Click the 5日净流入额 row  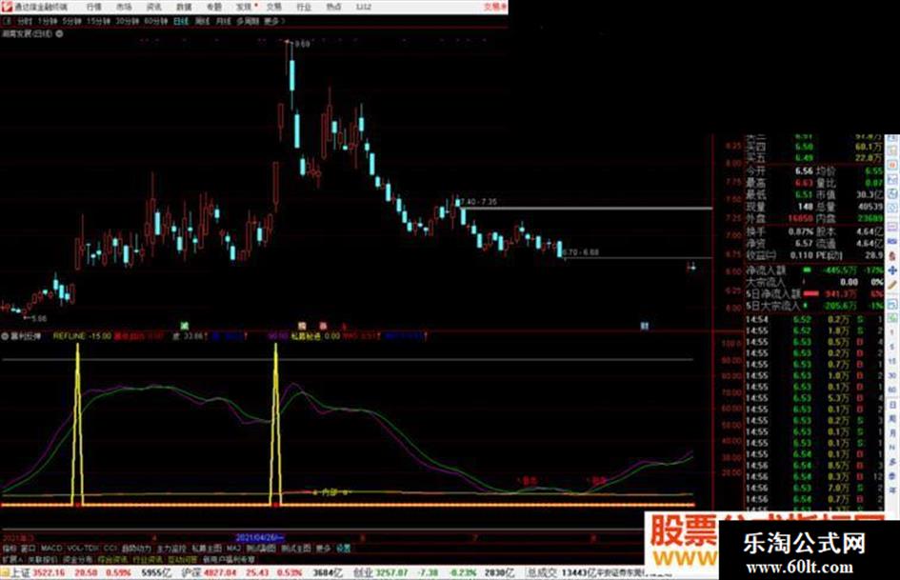tap(814, 293)
